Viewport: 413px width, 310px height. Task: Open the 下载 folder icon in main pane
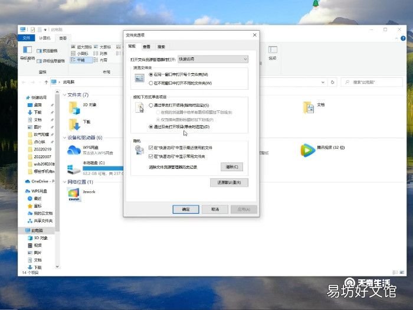pyautogui.click(x=74, y=125)
